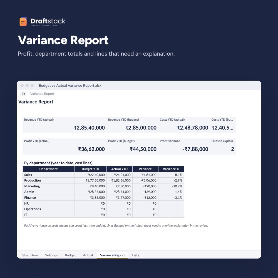Select the -8.1% variance percent cell

pos(171,175)
